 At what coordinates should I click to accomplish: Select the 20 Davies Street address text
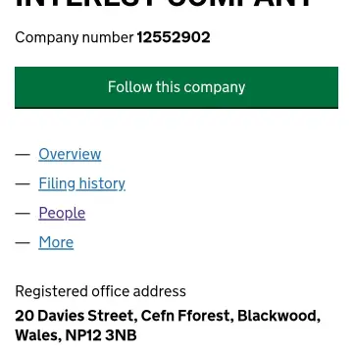[x=75, y=316]
